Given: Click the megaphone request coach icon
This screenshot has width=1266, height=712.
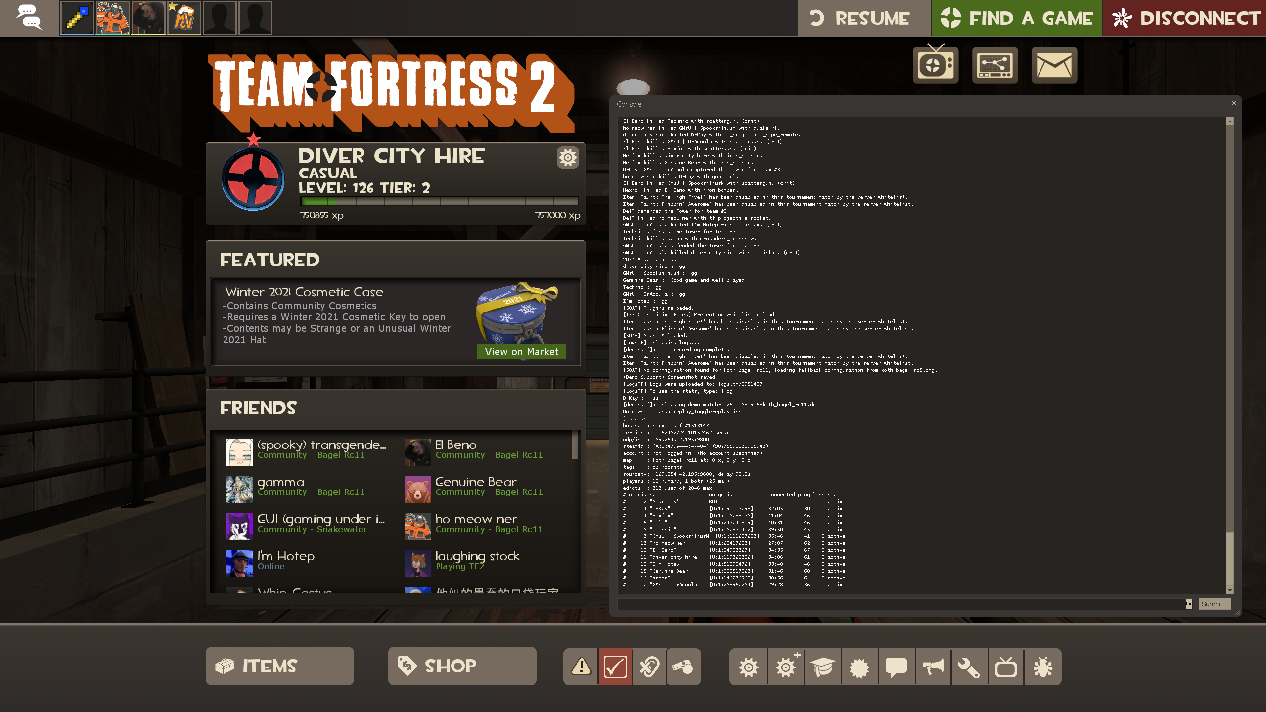Looking at the screenshot, I should [x=933, y=667].
